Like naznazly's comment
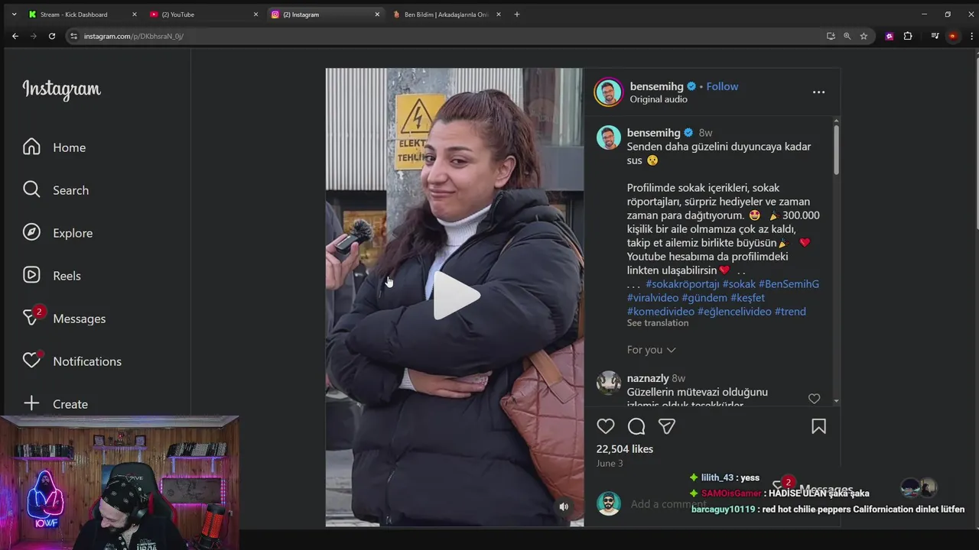Viewport: 979px width, 550px height. point(814,399)
